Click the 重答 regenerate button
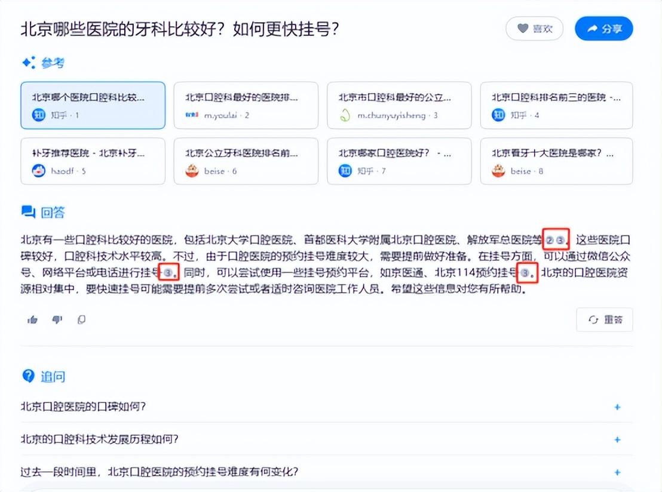Screen dimensions: 662x492 (x=605, y=320)
